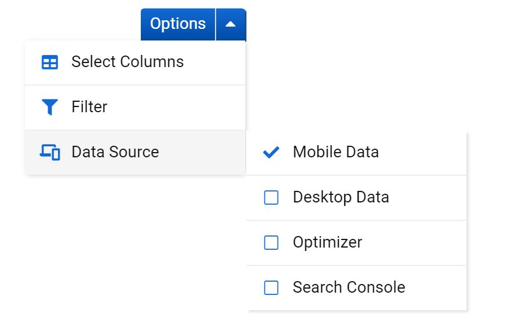Uncheck the Mobile Data checkmark

pos(271,152)
